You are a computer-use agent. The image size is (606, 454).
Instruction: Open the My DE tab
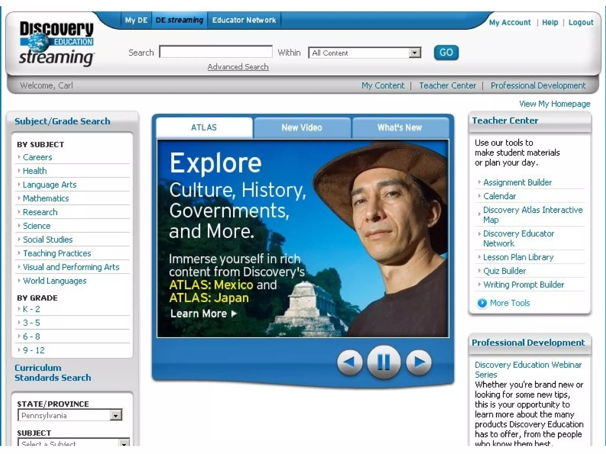pyautogui.click(x=136, y=20)
